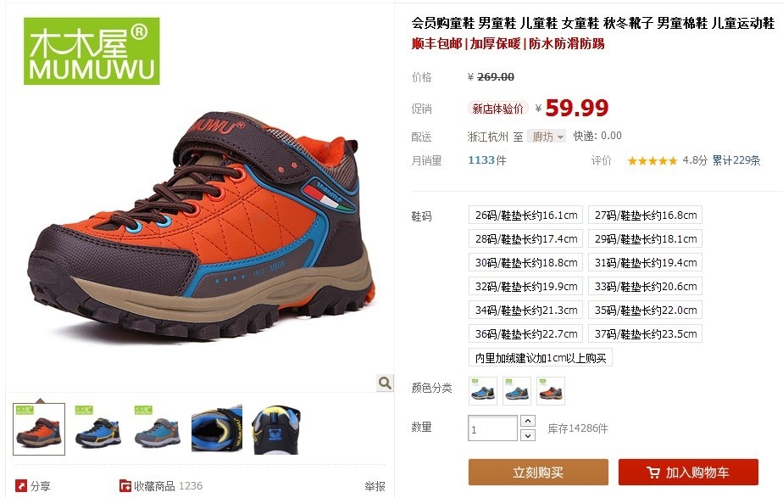This screenshot has width=783, height=498.
Task: Click the shopping cart icon in 加入购物车
Action: pyautogui.click(x=653, y=473)
